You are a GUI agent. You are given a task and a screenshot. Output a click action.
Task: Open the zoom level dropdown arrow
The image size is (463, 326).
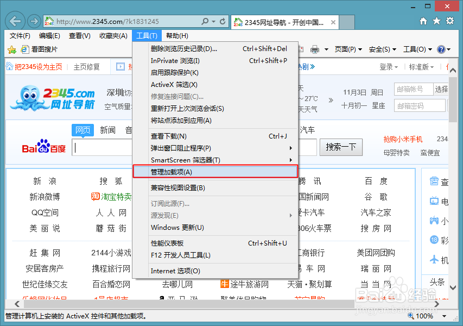point(444,316)
